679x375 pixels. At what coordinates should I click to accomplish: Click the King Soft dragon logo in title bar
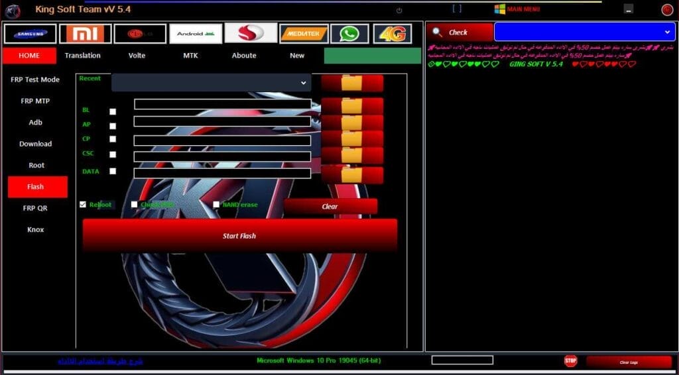13,11
